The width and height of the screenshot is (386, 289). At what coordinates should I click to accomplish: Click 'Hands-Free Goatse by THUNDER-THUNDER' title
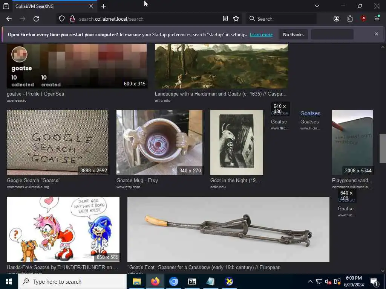pos(62,268)
